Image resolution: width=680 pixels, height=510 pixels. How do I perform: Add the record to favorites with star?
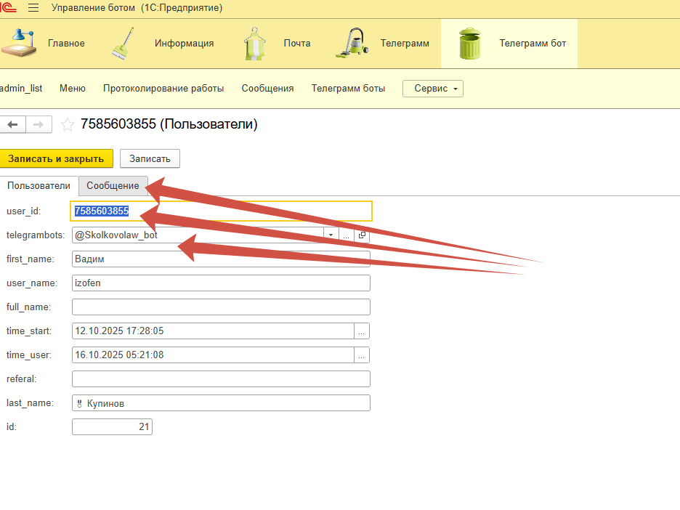68,124
